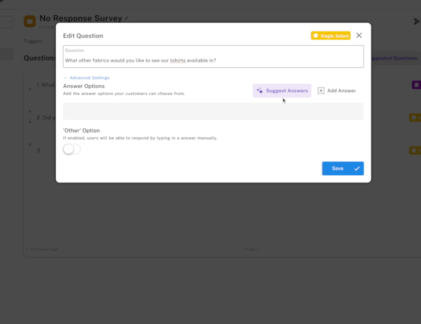
Task: Move question 2 up using its up arrow
Action: tap(30, 111)
